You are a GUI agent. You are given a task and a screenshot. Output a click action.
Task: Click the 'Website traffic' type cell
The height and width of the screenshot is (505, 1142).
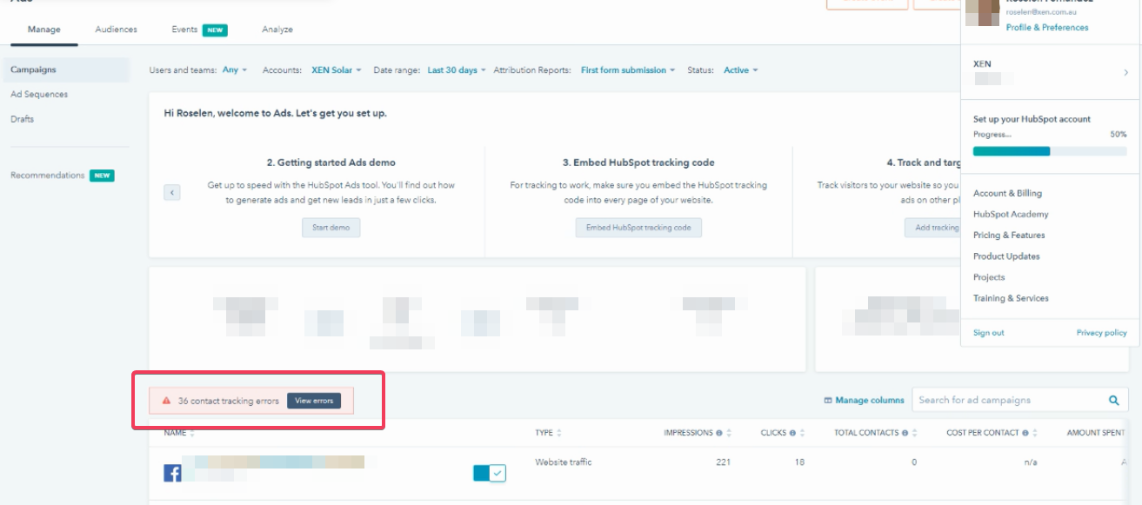point(564,462)
